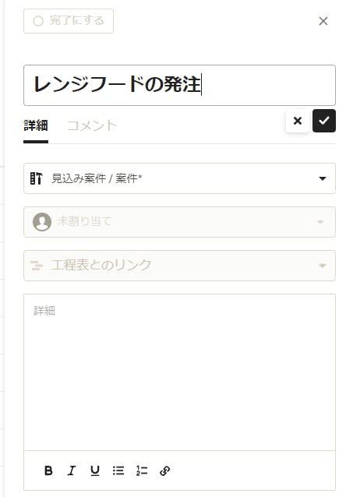This screenshot has height=497, width=346.
Task: Apply italic formatting in details editor
Action: click(72, 471)
